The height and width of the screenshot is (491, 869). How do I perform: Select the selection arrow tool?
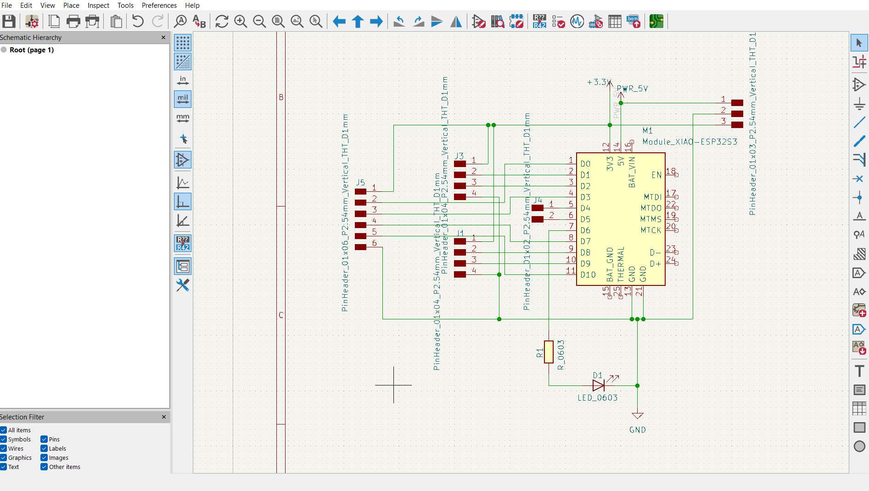pyautogui.click(x=859, y=42)
